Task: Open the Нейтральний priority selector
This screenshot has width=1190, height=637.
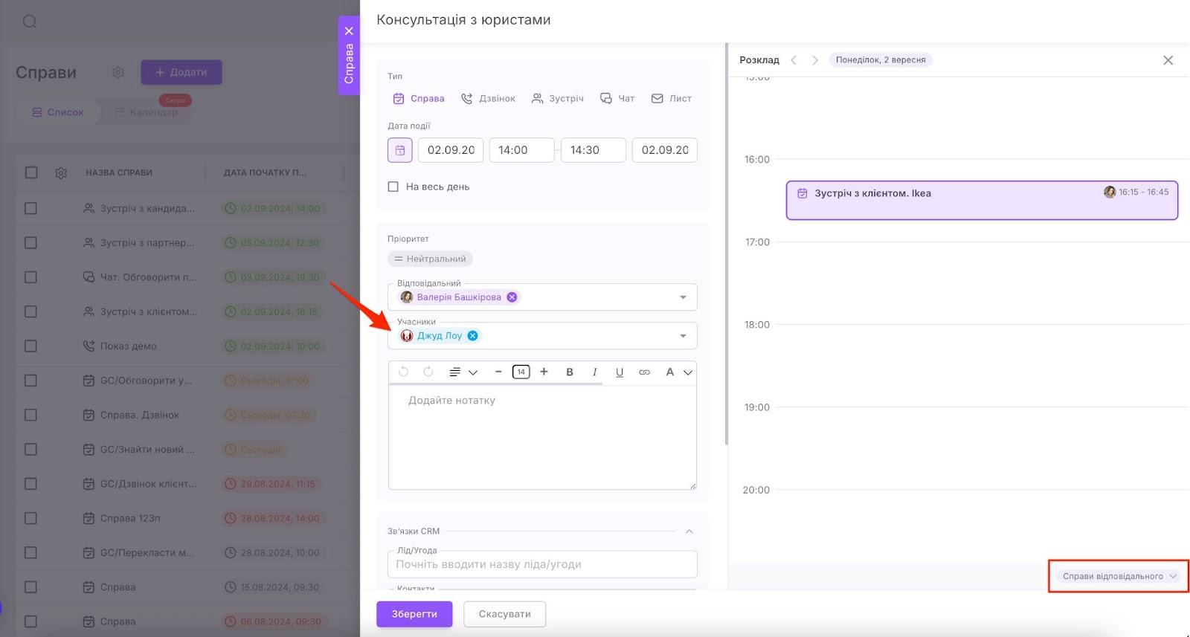Action: [430, 259]
